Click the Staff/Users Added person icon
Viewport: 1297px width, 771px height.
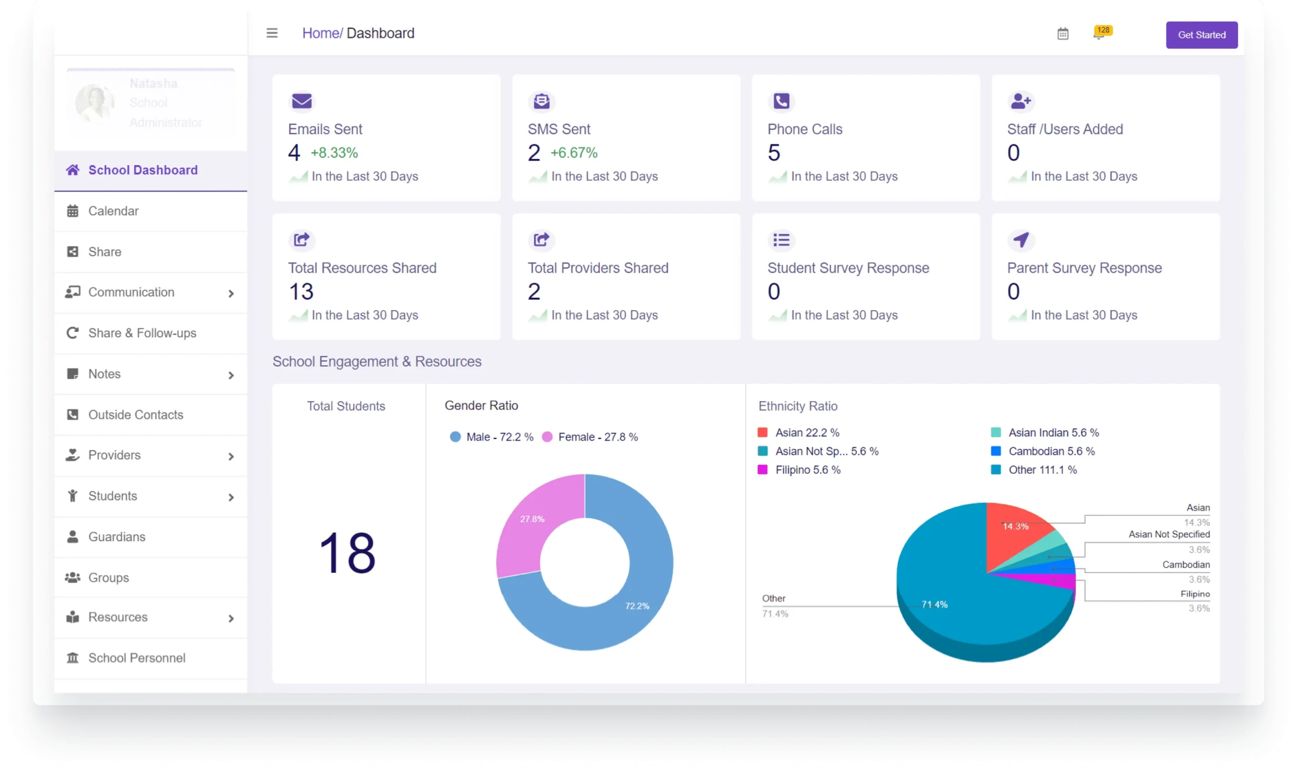pyautogui.click(x=1020, y=101)
